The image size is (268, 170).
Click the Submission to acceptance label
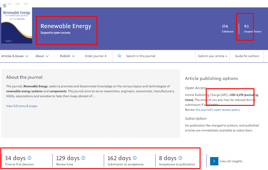pyautogui.click(x=125, y=164)
